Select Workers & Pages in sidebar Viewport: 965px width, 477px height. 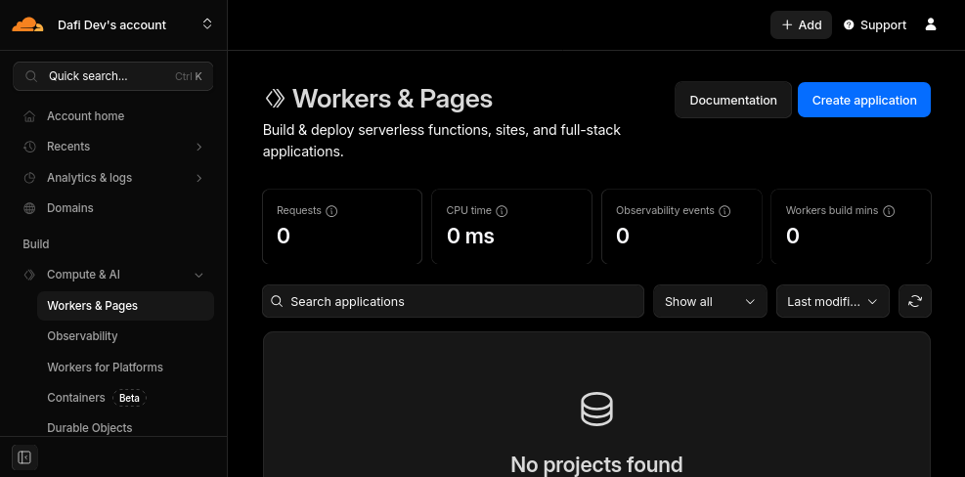coord(125,306)
